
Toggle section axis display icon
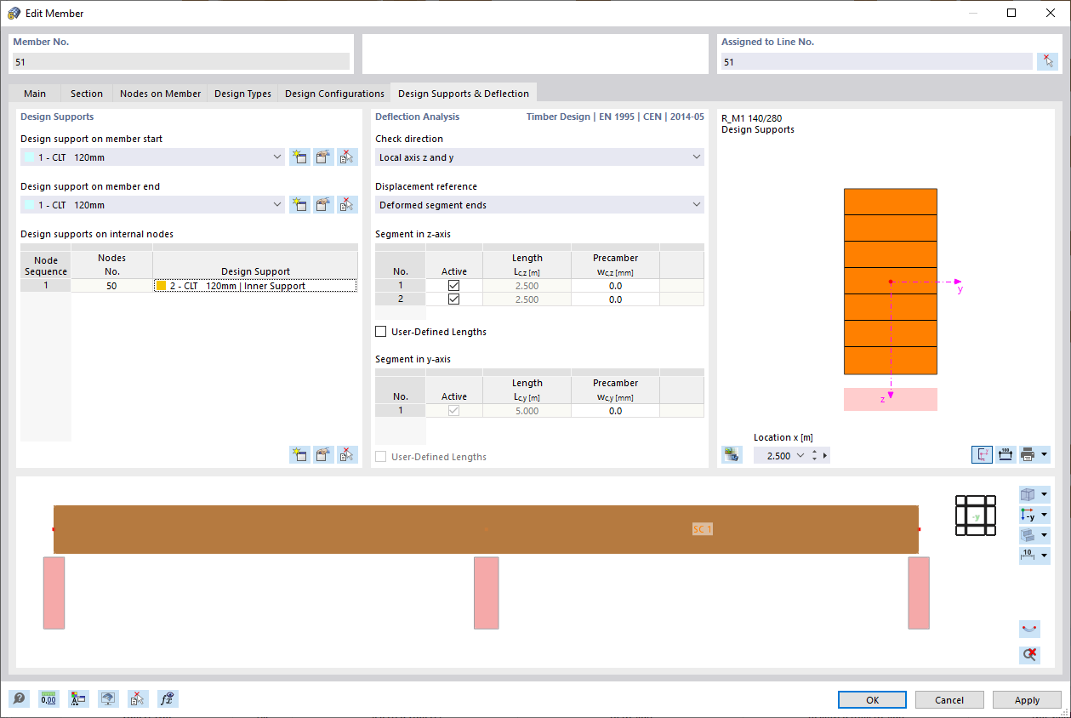pos(983,454)
